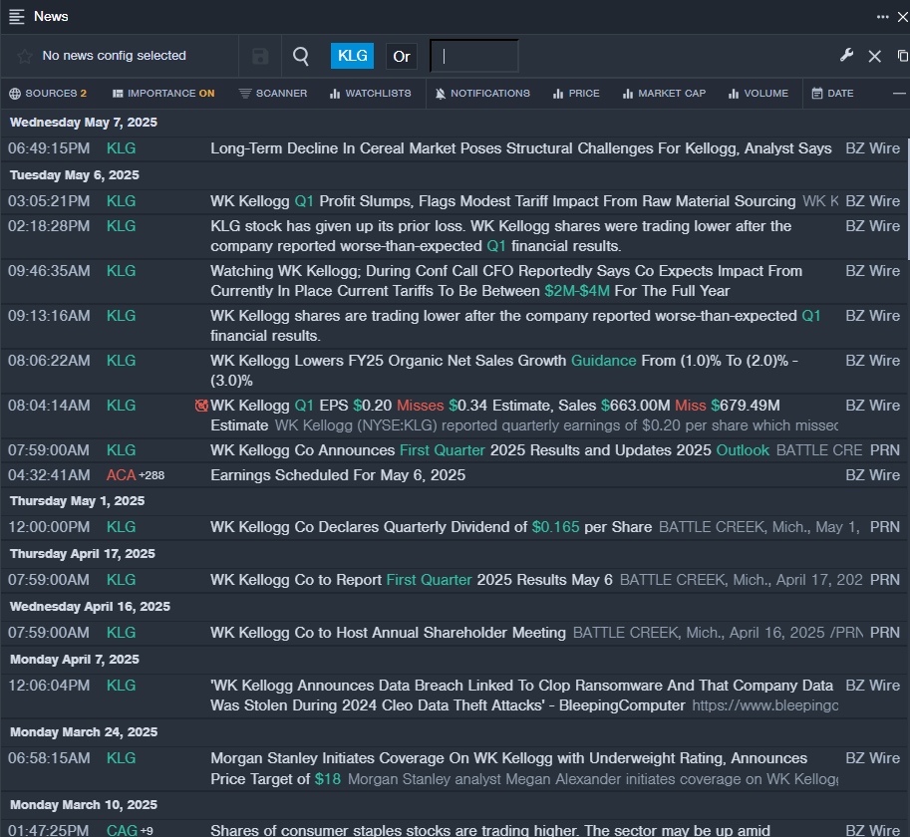This screenshot has height=837, width=910.
Task: Click the Monday April 7, 2025 date header
Action: click(75, 660)
